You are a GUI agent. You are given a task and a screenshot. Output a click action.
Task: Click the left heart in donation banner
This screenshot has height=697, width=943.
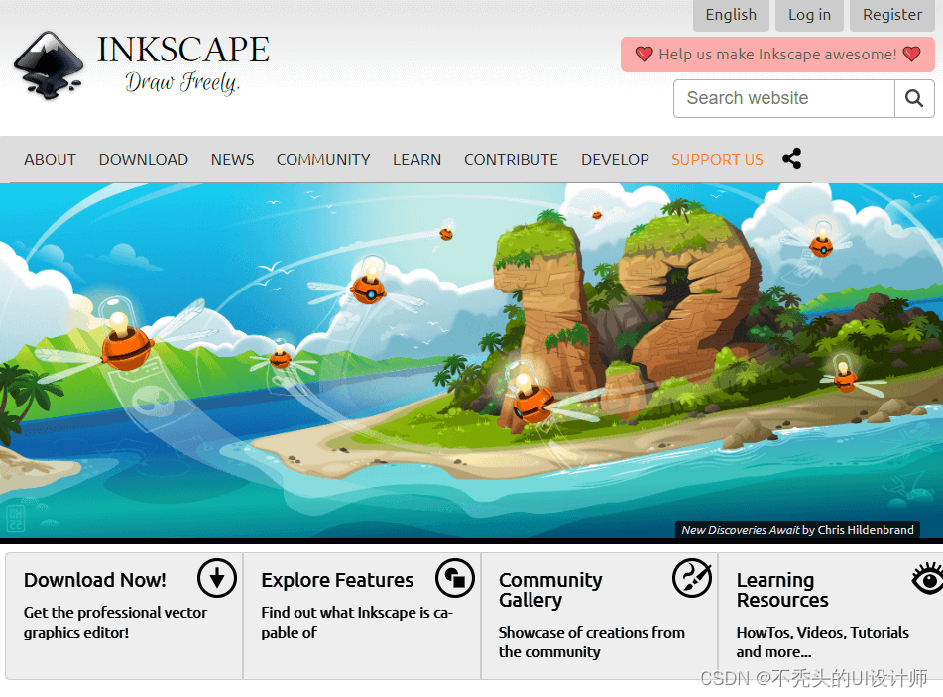coord(645,55)
